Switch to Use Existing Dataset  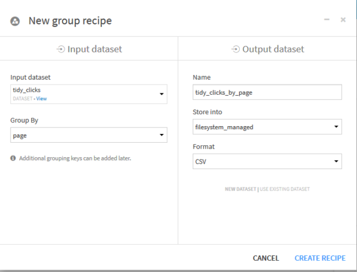click(x=284, y=189)
